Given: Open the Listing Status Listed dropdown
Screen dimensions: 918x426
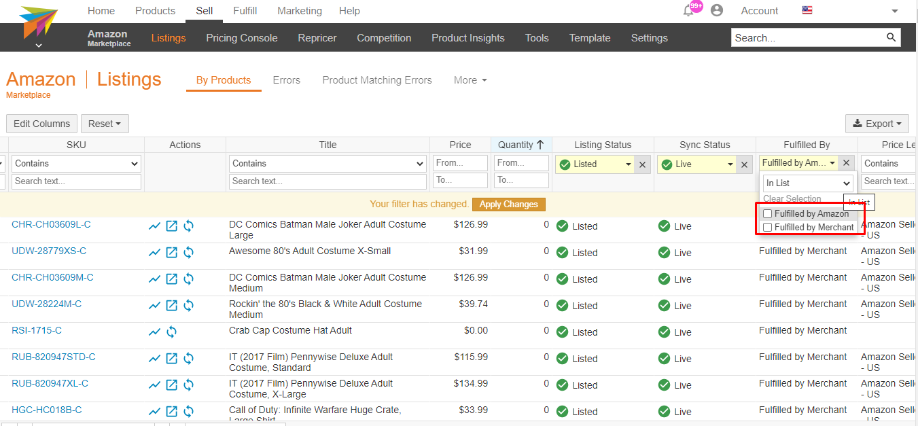Looking at the screenshot, I should tap(595, 164).
